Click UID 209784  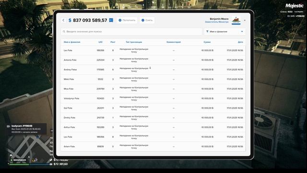pyautogui.click(x=100, y=89)
